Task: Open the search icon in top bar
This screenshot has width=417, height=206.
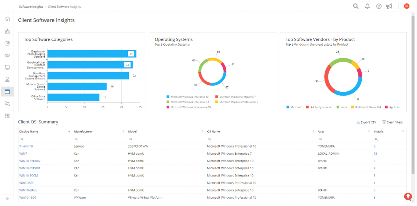Action: point(356,6)
